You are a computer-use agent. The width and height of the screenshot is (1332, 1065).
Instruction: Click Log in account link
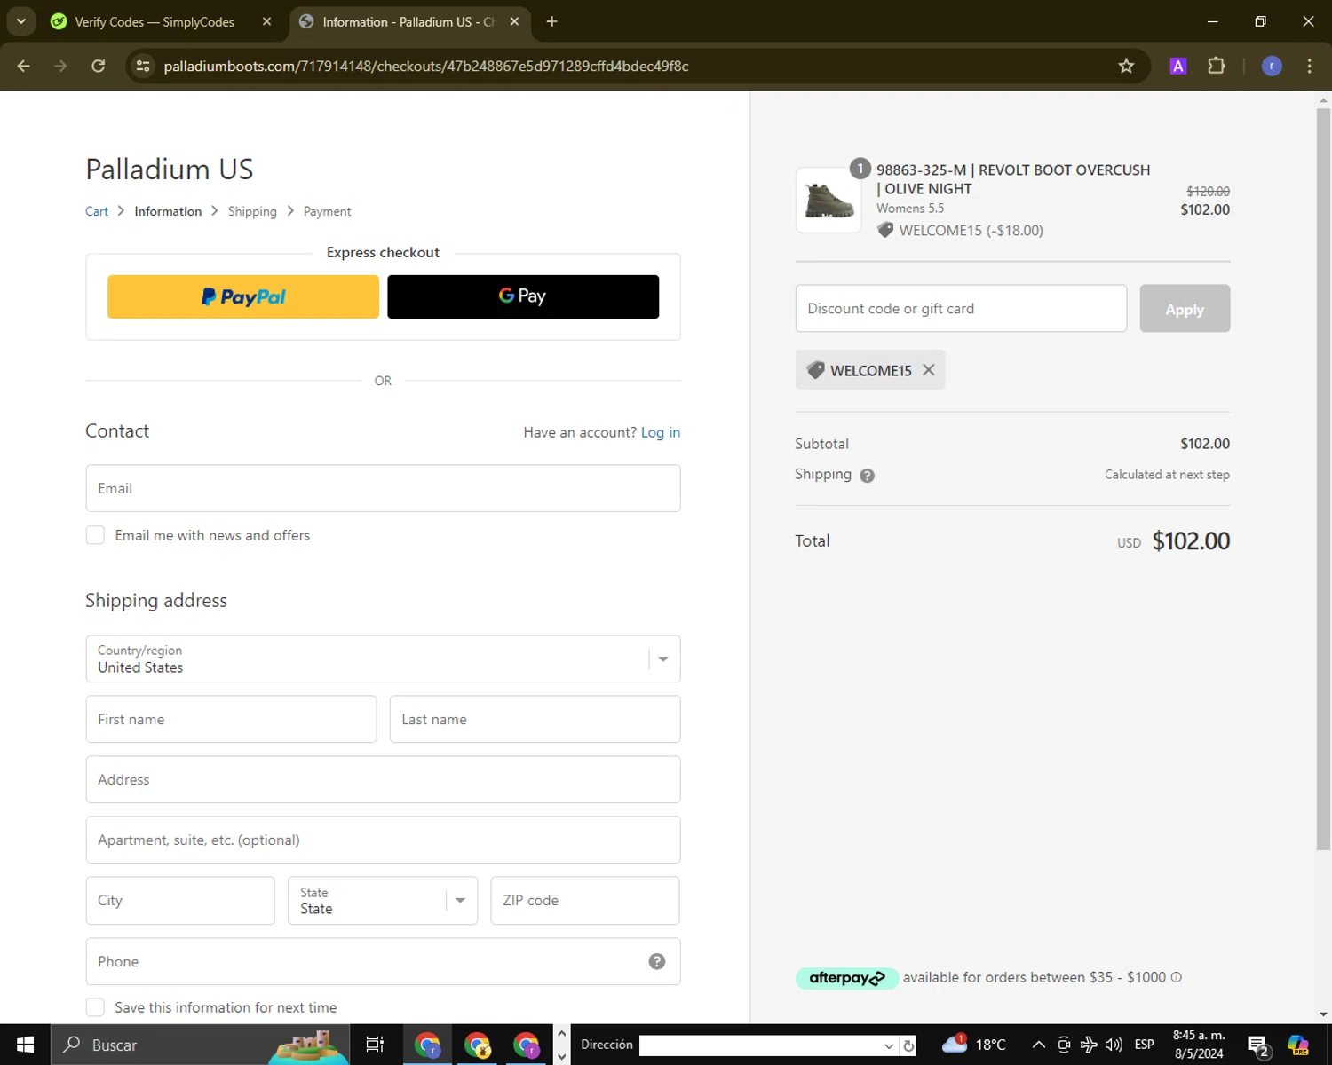[x=661, y=432]
